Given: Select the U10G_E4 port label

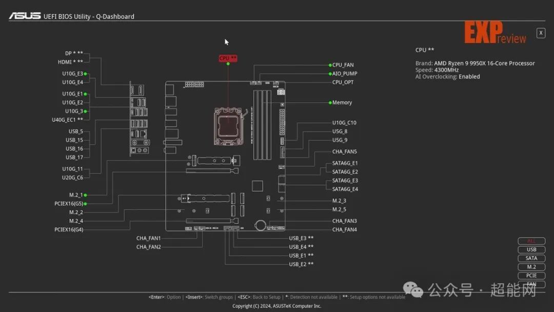Looking at the screenshot, I should (72, 82).
